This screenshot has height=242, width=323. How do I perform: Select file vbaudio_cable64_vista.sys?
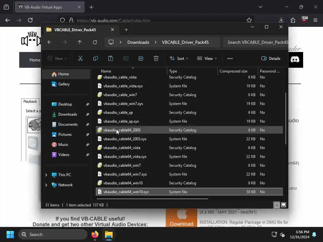[189, 157]
